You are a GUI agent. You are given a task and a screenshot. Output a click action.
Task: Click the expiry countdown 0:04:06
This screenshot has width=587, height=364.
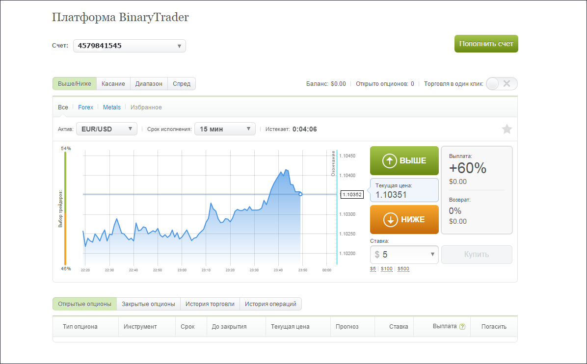pos(305,129)
